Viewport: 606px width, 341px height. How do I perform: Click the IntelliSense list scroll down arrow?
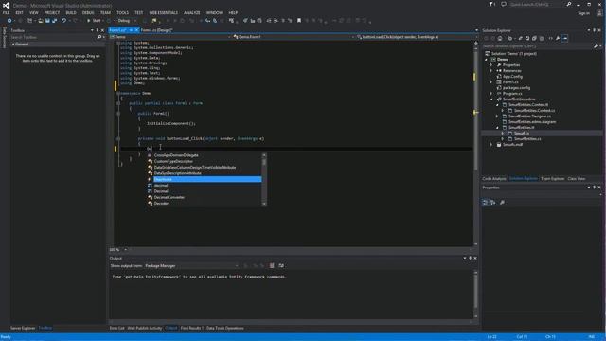click(264, 204)
